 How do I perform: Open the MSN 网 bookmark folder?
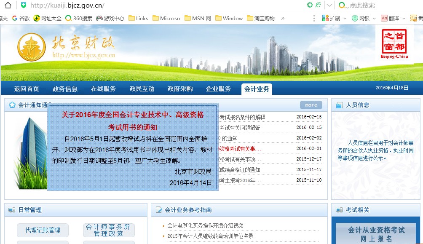[198, 19]
